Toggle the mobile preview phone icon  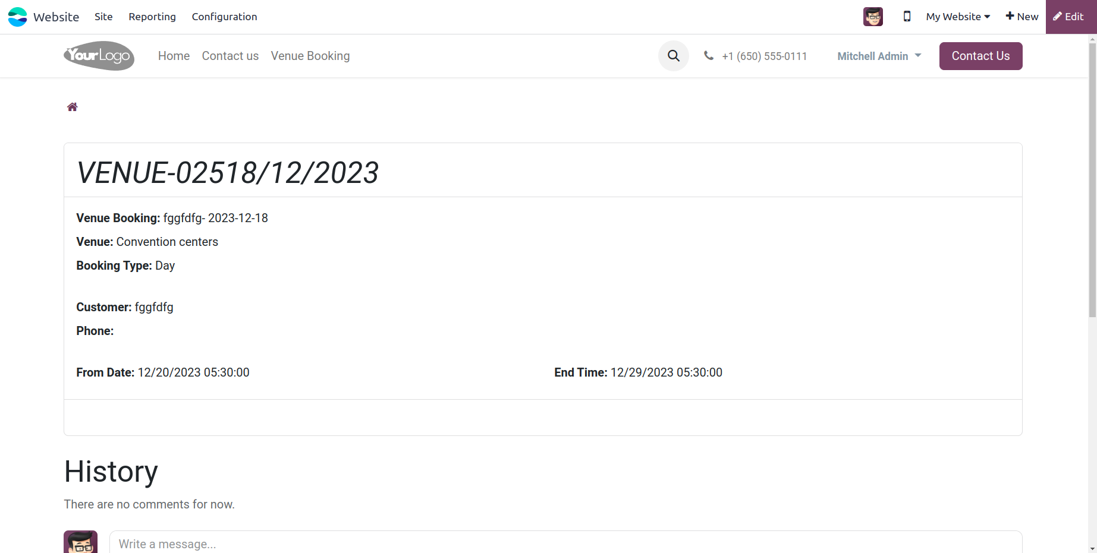[x=907, y=17]
